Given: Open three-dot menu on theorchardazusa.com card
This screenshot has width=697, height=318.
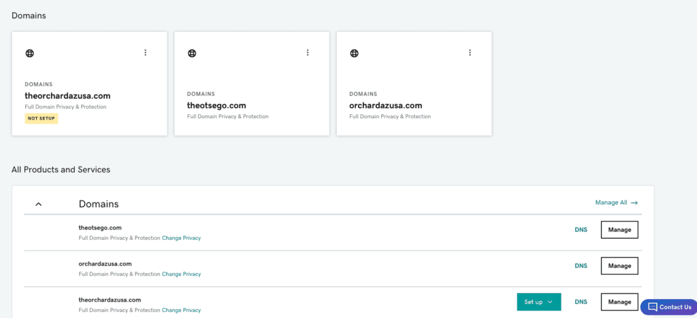Looking at the screenshot, I should (x=145, y=52).
